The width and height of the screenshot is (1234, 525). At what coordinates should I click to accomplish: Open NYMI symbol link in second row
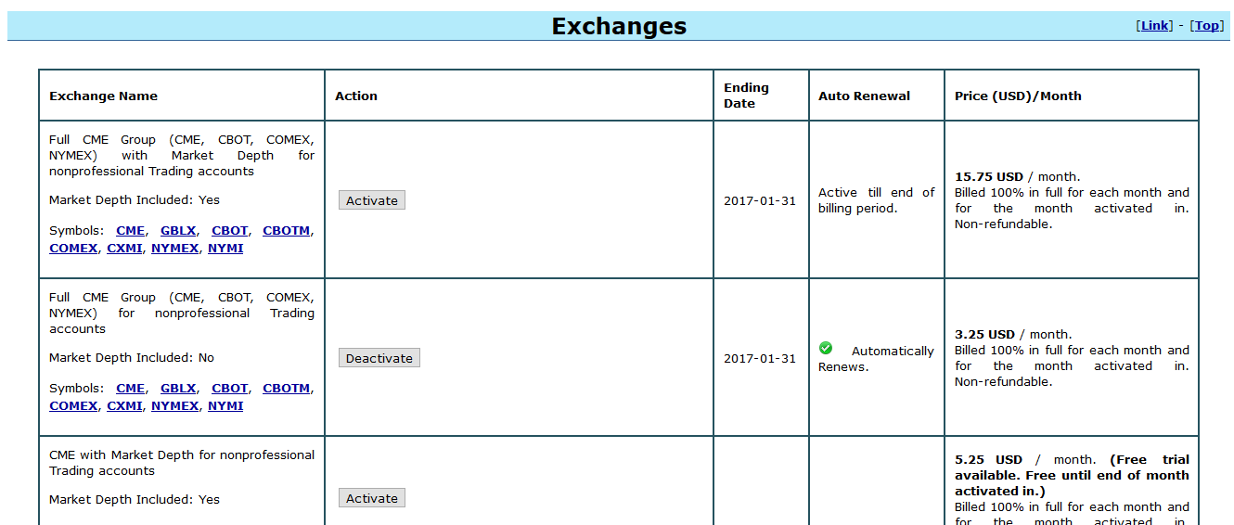tap(225, 406)
